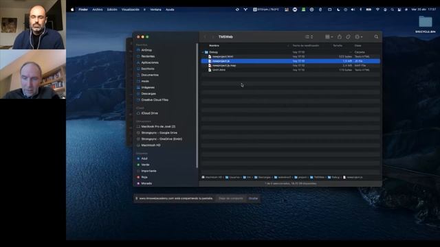440x247 pixels.
Task: Select newproject.js.map file
Action: pyautogui.click(x=290, y=66)
